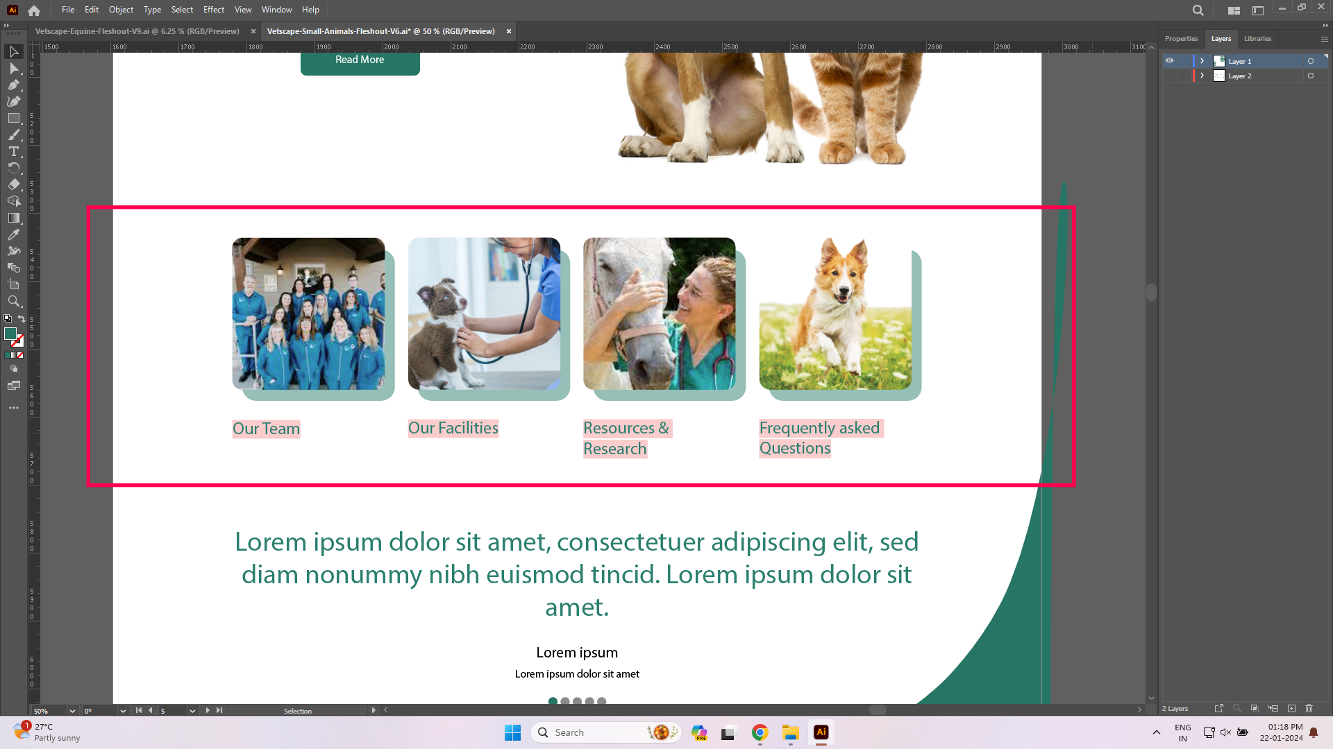Click Layer 2 target circle

(1310, 76)
